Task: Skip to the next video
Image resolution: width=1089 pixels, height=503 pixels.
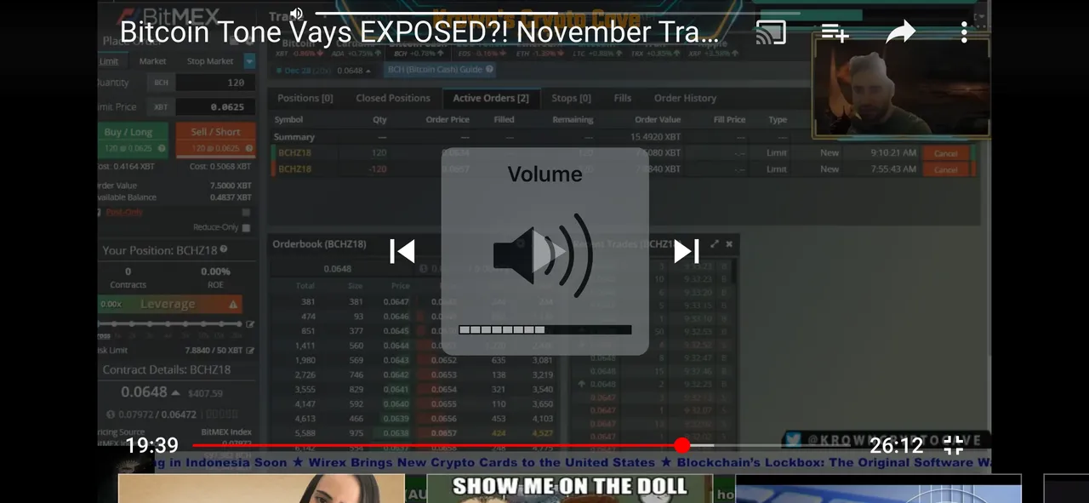Action: [687, 251]
